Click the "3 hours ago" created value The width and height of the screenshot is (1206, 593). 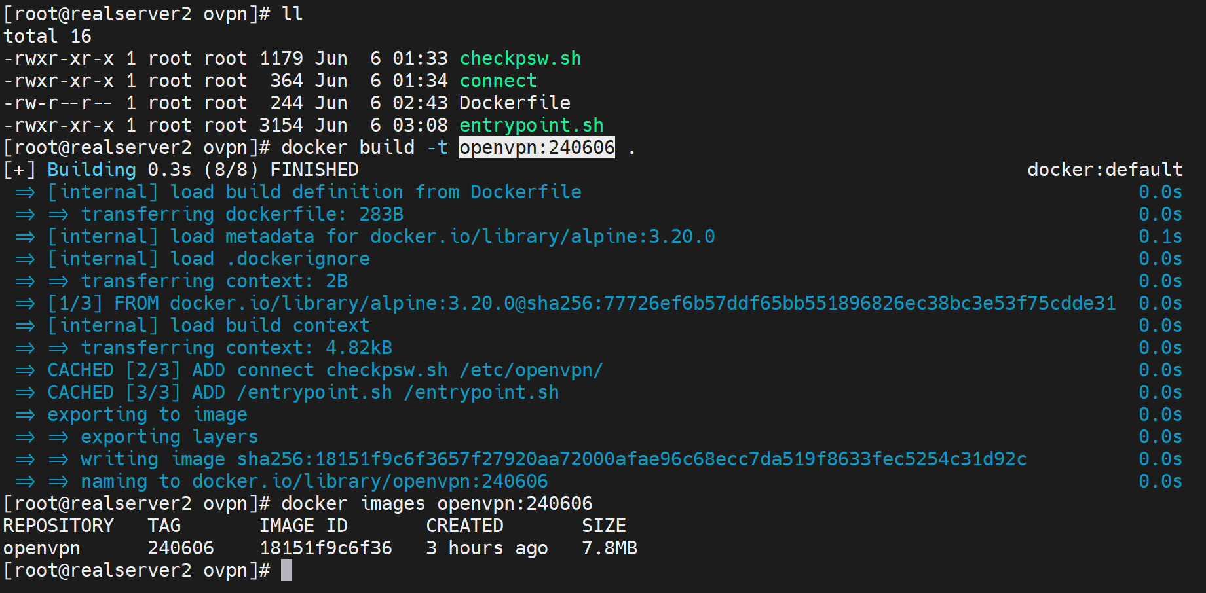487,548
